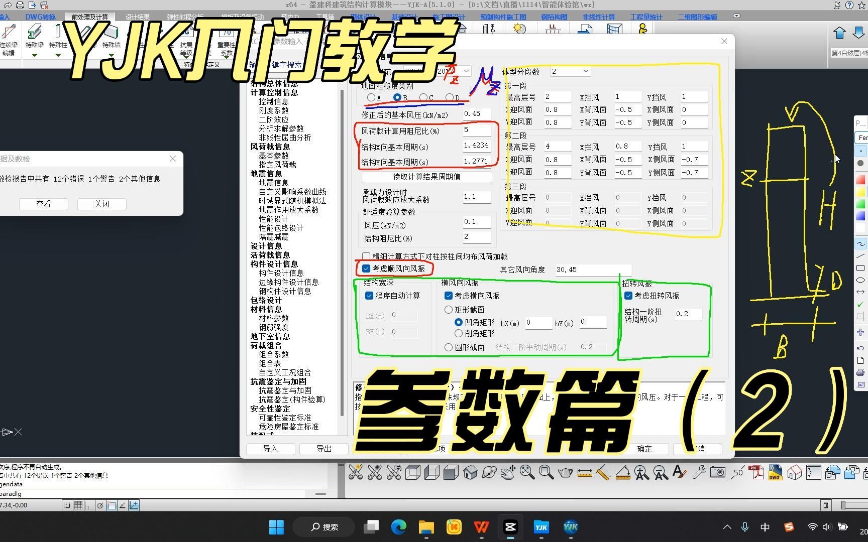Toggle 考虑顺风向风振 checkbox

[x=366, y=269]
